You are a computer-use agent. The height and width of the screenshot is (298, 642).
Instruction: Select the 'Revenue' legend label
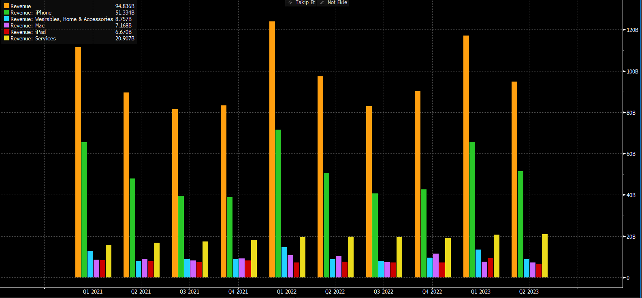(x=21, y=6)
